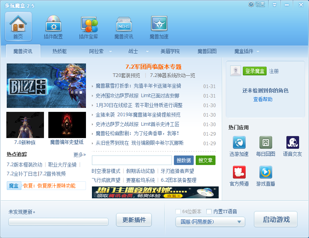Toggle the 内置YY语音 checkbox
The height and width of the screenshot is (238, 309).
(x=209, y=211)
